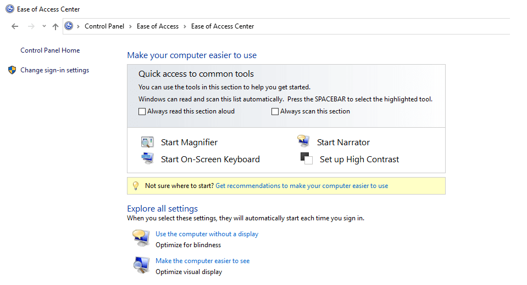Open Change sign-in settings

(55, 70)
